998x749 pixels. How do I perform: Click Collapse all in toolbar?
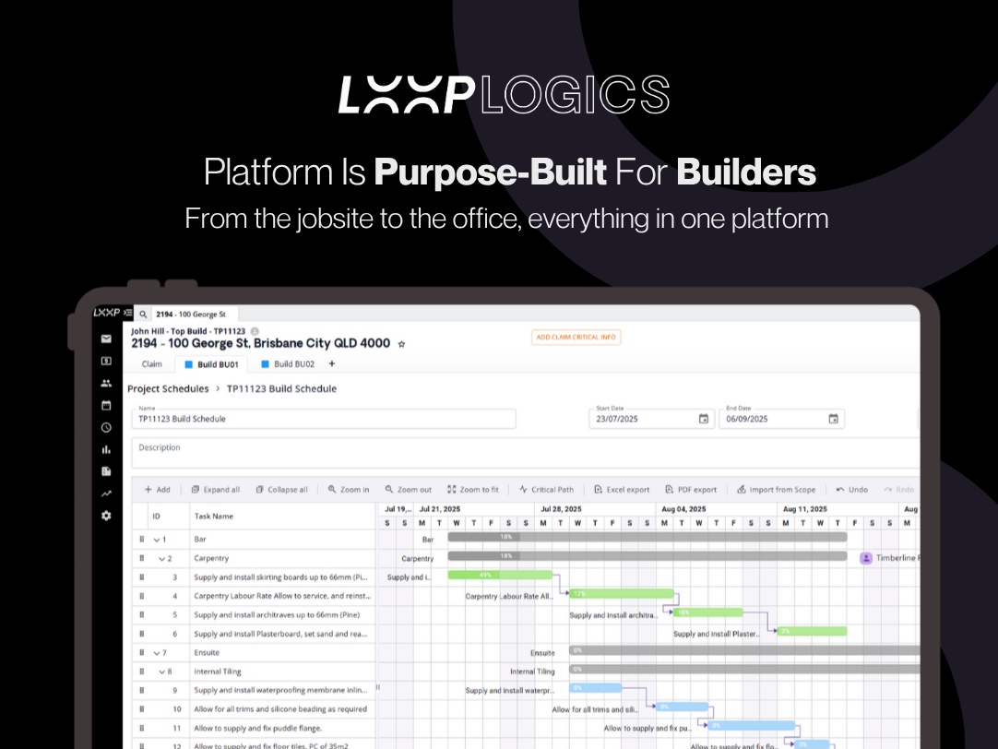click(x=282, y=490)
